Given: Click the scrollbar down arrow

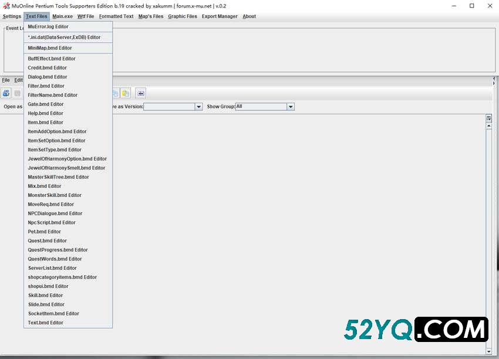Looking at the screenshot, I should tap(488, 351).
